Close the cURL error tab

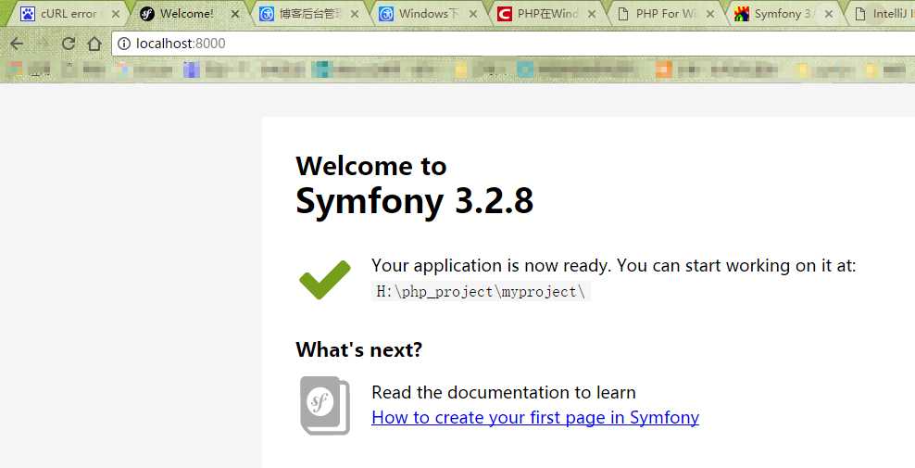[x=116, y=14]
